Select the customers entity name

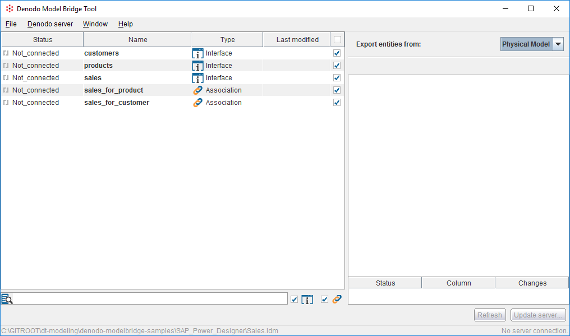tap(102, 53)
